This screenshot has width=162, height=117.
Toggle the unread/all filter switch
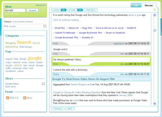point(59,10)
